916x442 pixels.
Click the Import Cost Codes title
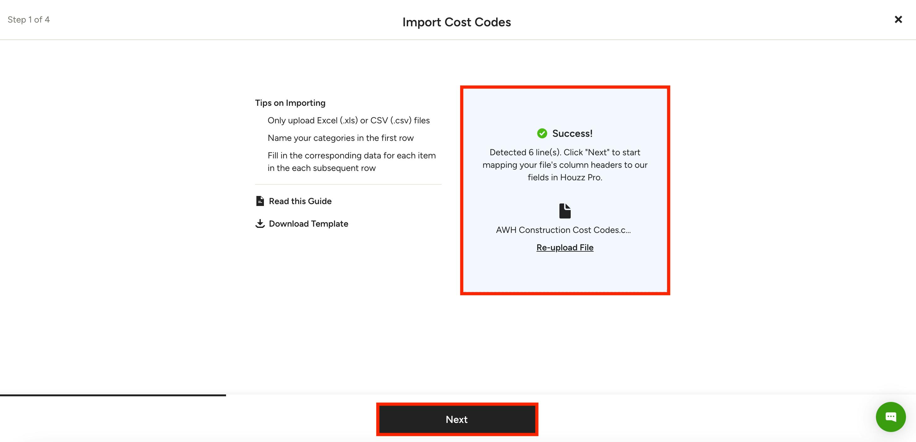pos(456,22)
